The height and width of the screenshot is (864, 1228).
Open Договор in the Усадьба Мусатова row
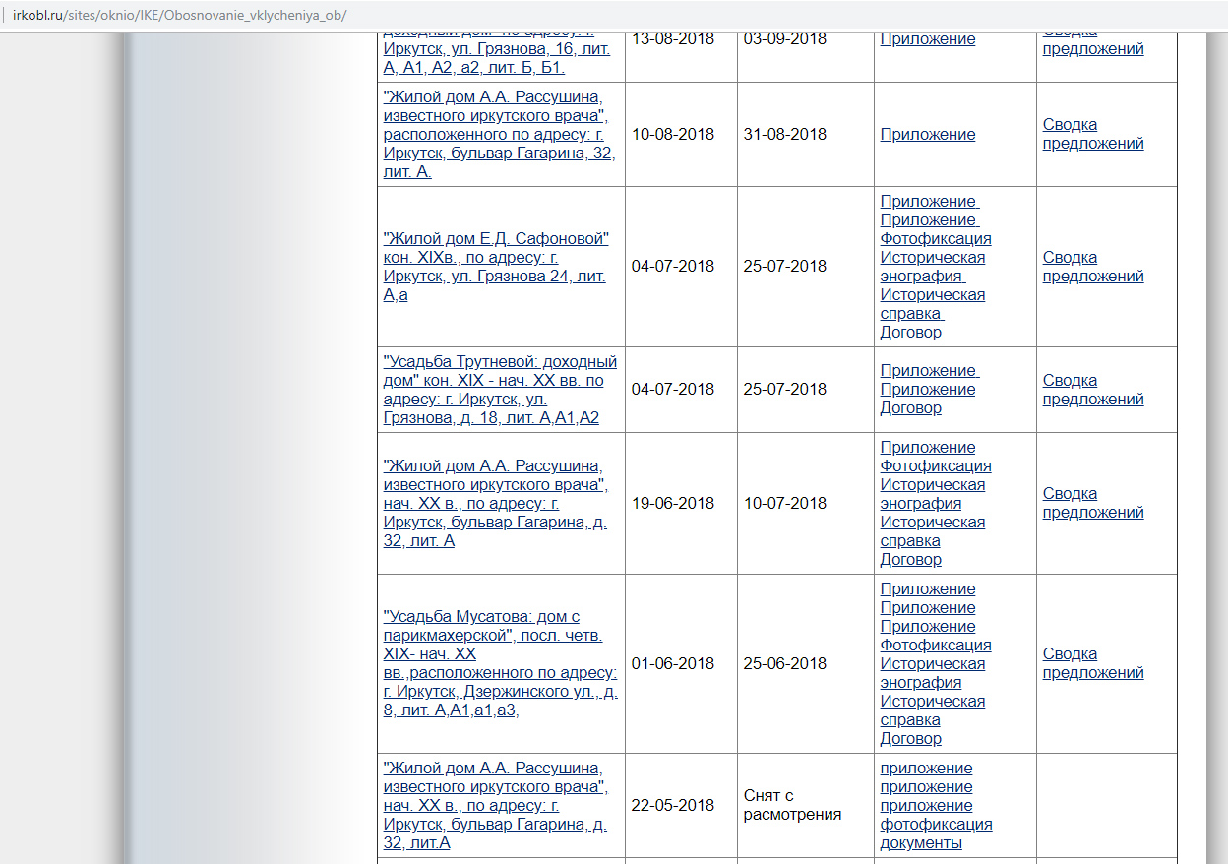pyautogui.click(x=910, y=739)
